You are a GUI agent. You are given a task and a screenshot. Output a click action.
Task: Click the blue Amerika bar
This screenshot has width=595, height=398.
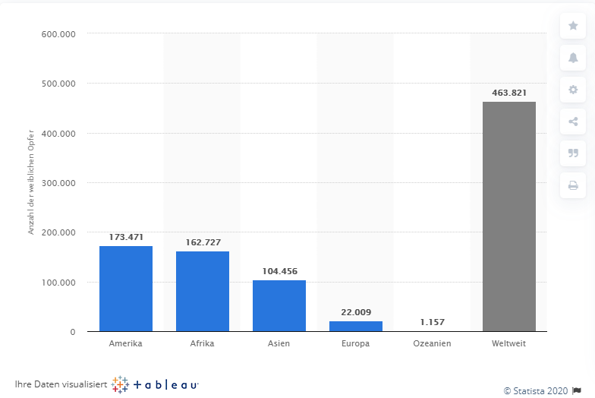(x=126, y=289)
